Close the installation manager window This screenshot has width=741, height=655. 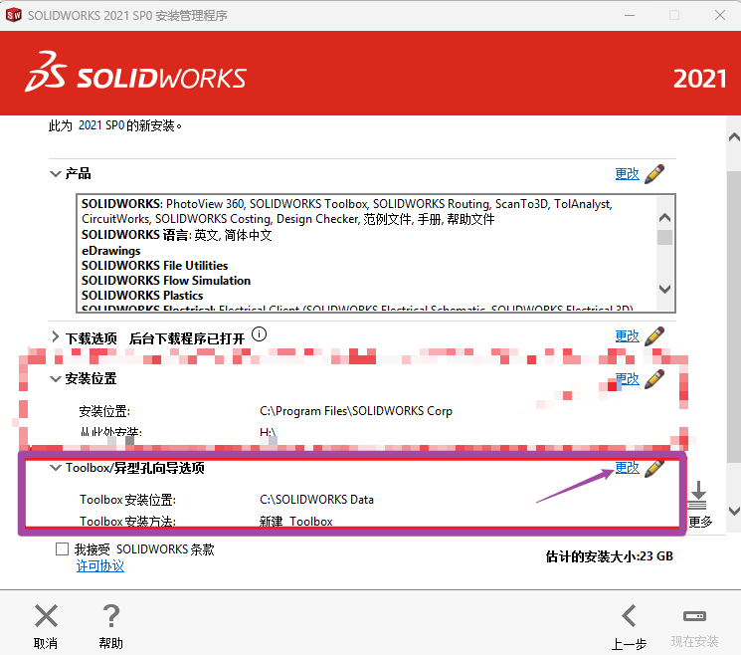(720, 15)
